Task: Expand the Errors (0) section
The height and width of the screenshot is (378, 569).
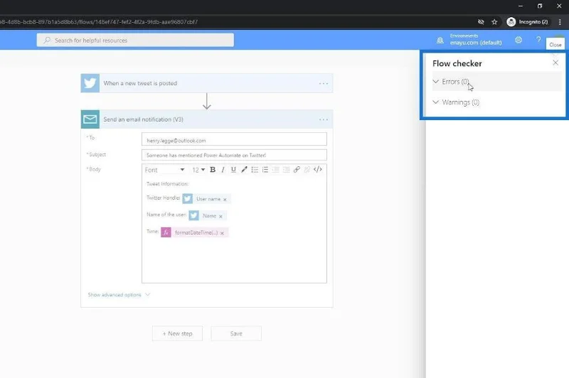Action: [x=496, y=82]
